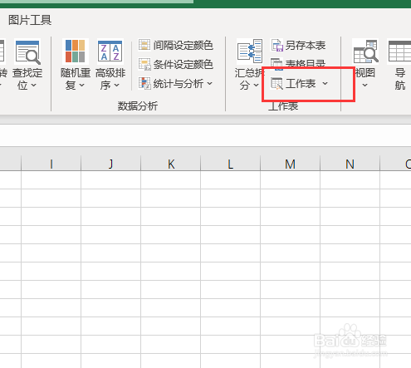Click the 高级排序 ZA/AZ icon
The height and width of the screenshot is (368, 411).
pyautogui.click(x=110, y=52)
